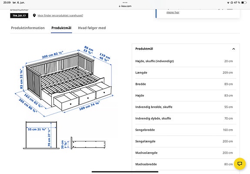Screen dimensions: 250x174
Task: Select the Produktmål tab
Action: click(x=61, y=28)
